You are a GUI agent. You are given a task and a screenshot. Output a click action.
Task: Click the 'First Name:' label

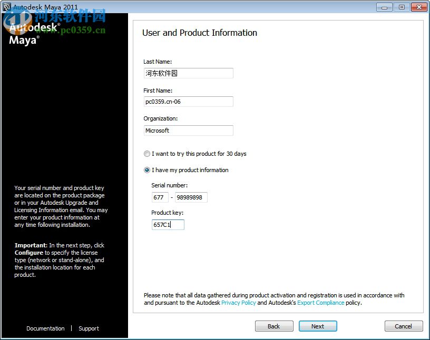[x=158, y=91]
